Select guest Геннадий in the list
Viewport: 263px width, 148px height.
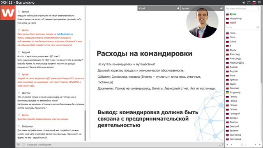click(x=235, y=113)
